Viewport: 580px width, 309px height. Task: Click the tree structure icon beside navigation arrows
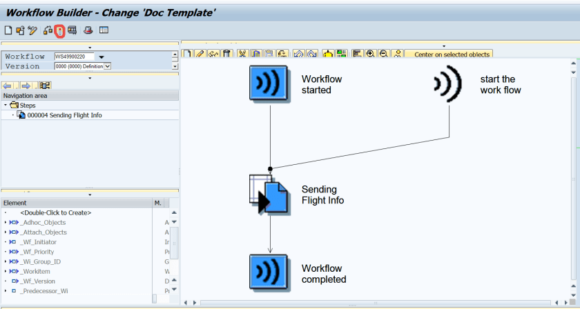point(45,86)
